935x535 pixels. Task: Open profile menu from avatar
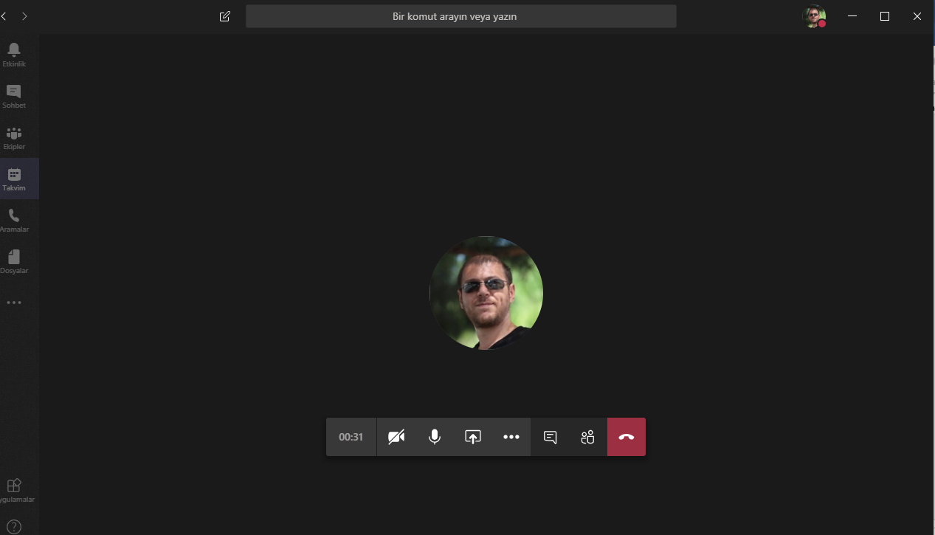[x=813, y=16]
